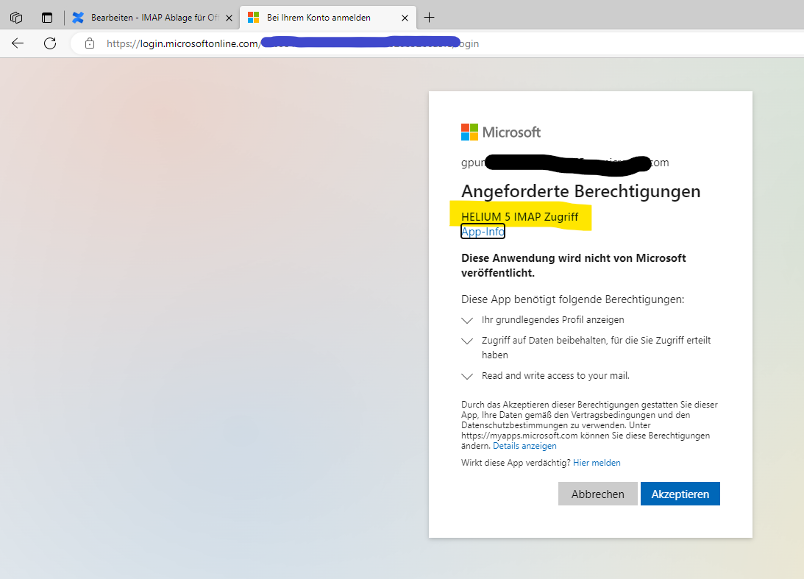Select the 'Bei Ihrem Konto anmelden' tab
The image size is (804, 579).
(x=320, y=18)
